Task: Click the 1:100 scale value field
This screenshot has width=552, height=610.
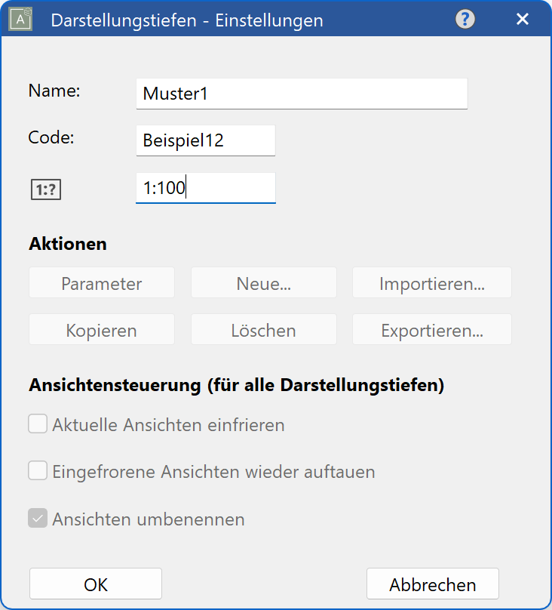Action: point(204,188)
